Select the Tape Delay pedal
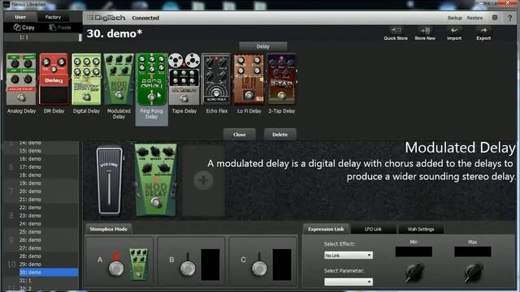The height and width of the screenshot is (292, 520). coord(184,79)
